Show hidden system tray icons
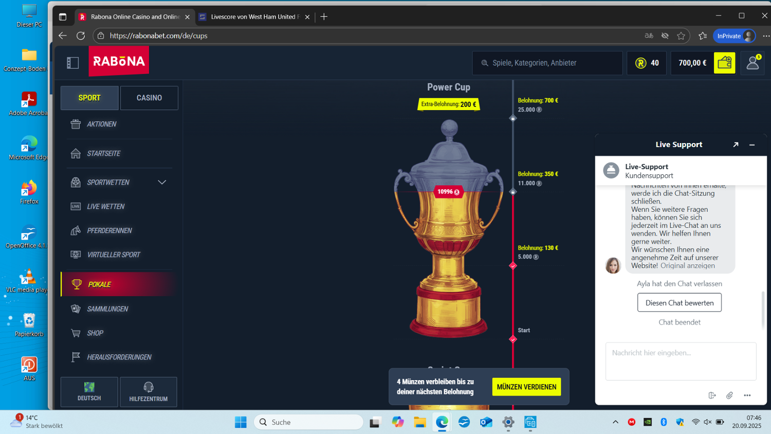This screenshot has height=434, width=771. point(615,422)
